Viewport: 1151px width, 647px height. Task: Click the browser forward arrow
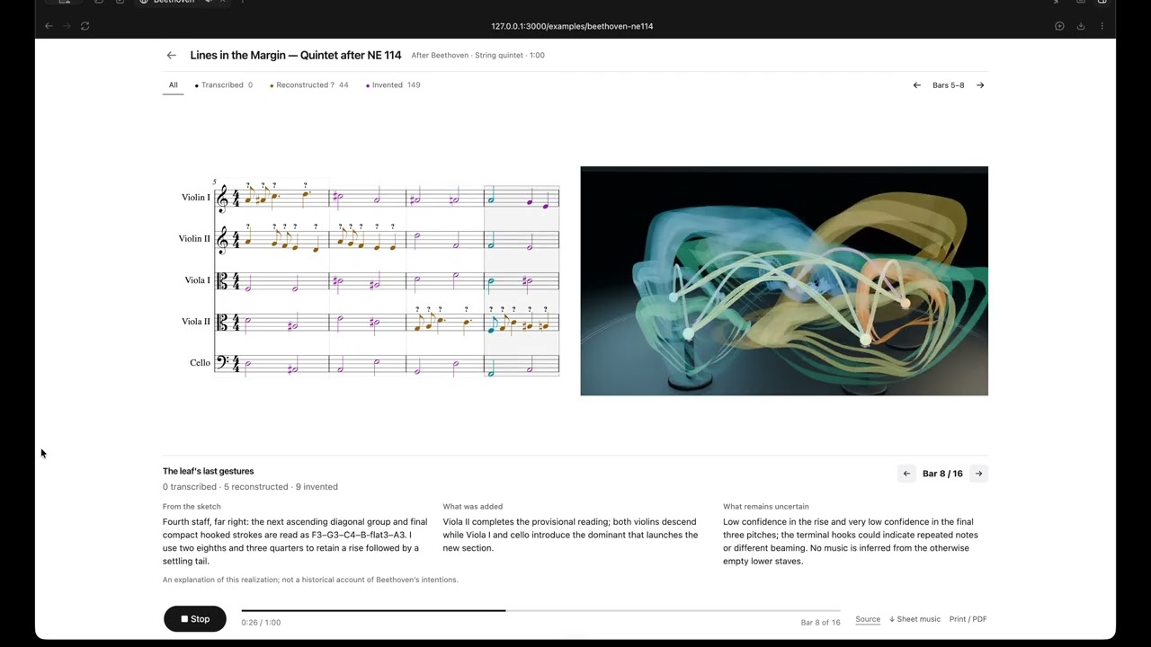pyautogui.click(x=67, y=26)
